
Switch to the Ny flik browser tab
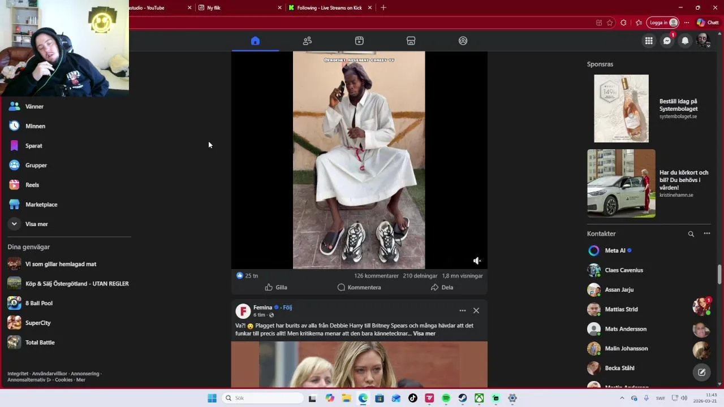[x=239, y=7]
